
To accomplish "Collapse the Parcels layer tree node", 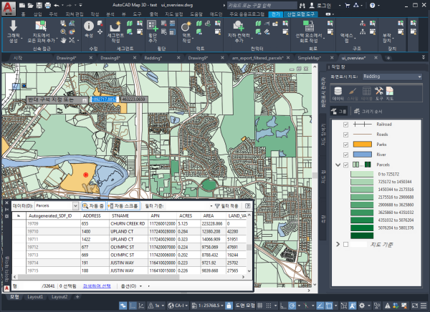I will 338,165.
